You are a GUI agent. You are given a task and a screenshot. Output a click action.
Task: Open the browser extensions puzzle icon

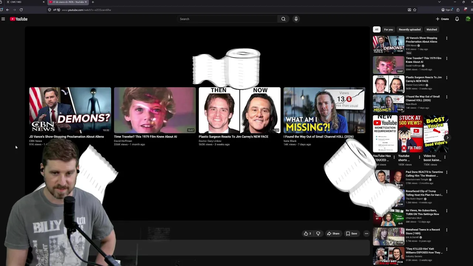pos(458,10)
